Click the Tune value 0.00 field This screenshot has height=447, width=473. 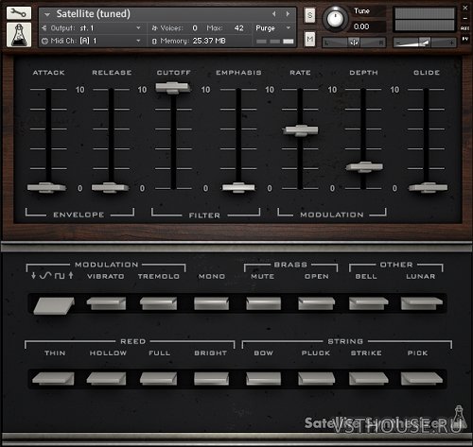(361, 26)
